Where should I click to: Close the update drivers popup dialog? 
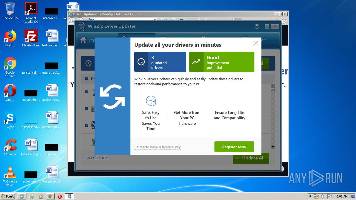256,43
